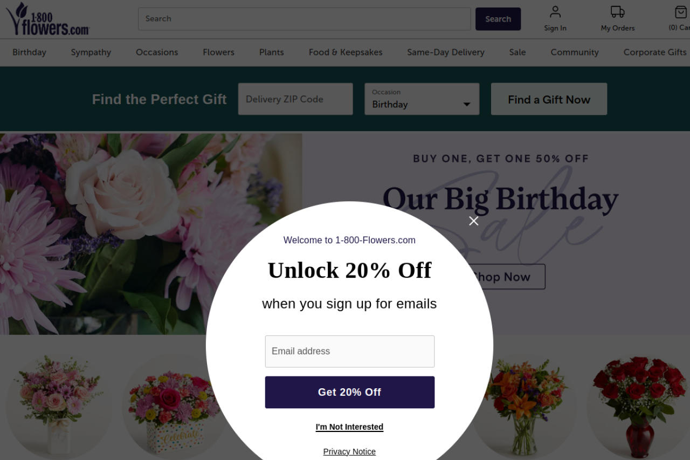
Task: Expand the Occasion dropdown arrow
Action: tap(467, 105)
